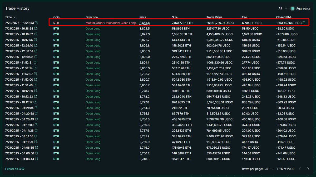
Task: Select closed PNL -863,497.64 USDC
Action: click(289, 23)
